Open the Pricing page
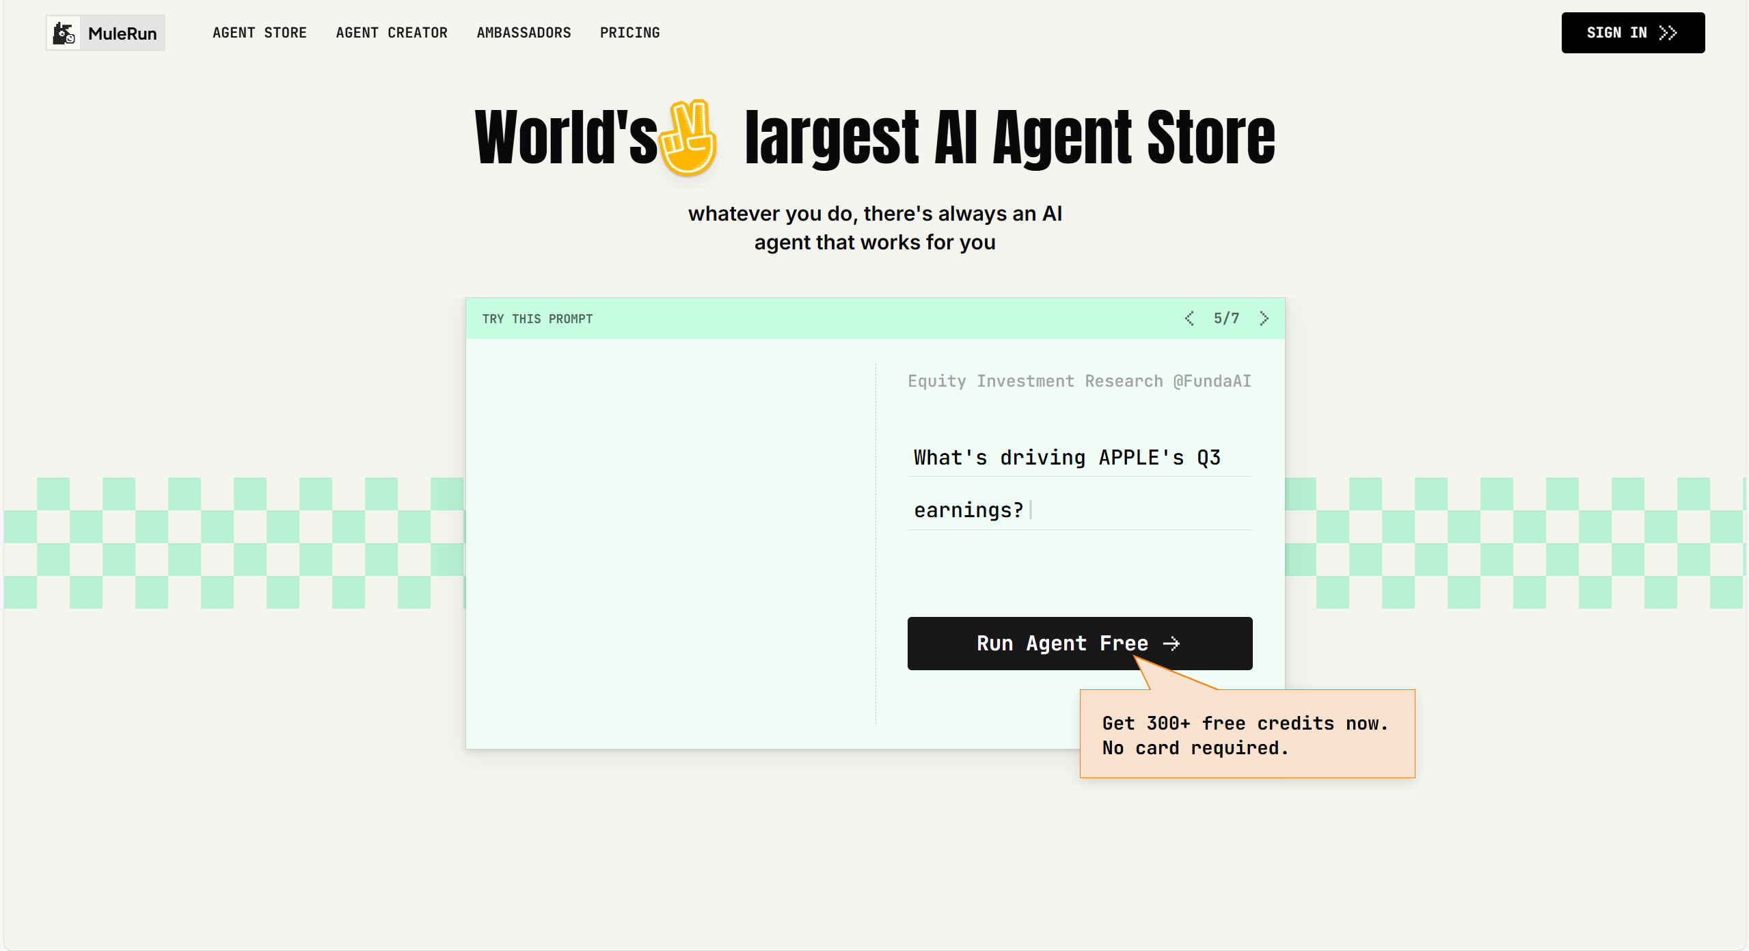The image size is (1749, 951). 629,33
